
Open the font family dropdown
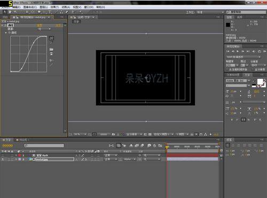[x=238, y=80]
